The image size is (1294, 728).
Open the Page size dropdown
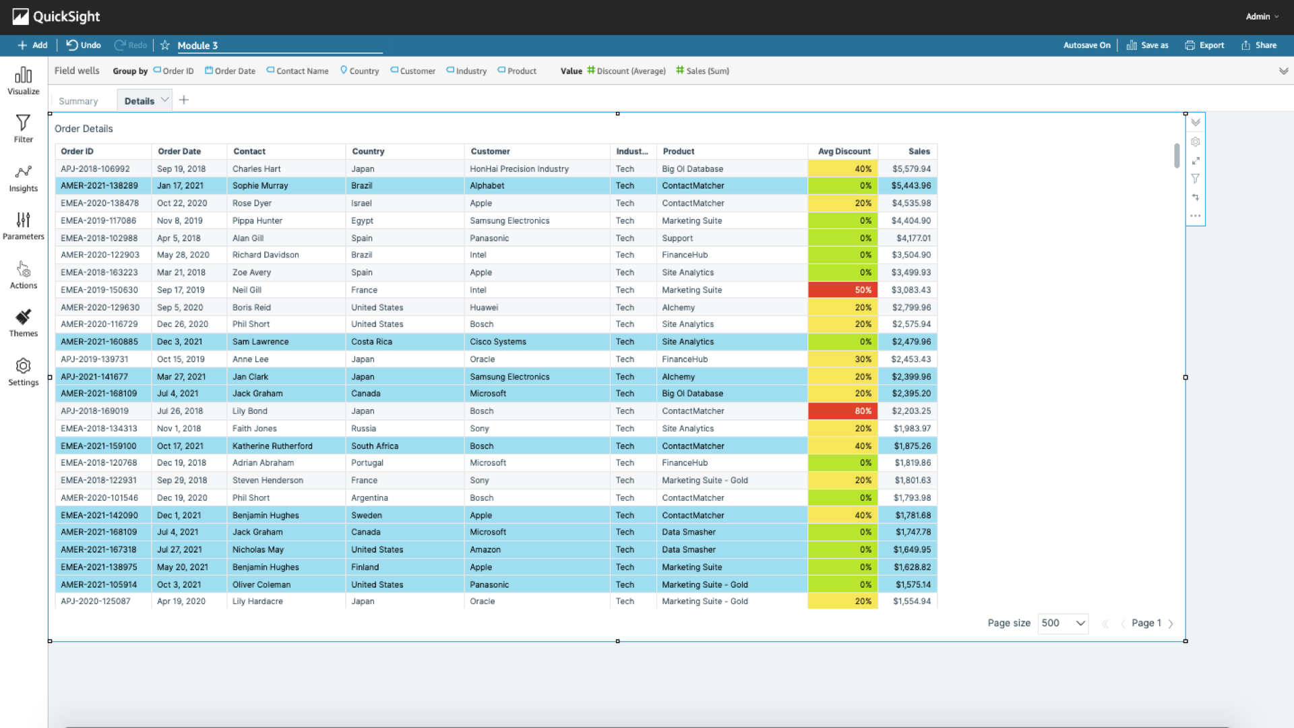(1063, 623)
